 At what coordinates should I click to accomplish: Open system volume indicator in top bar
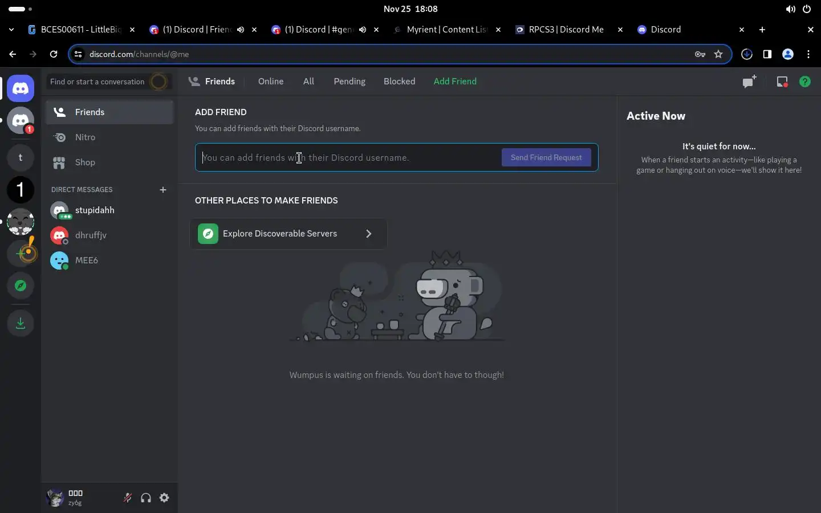790,9
